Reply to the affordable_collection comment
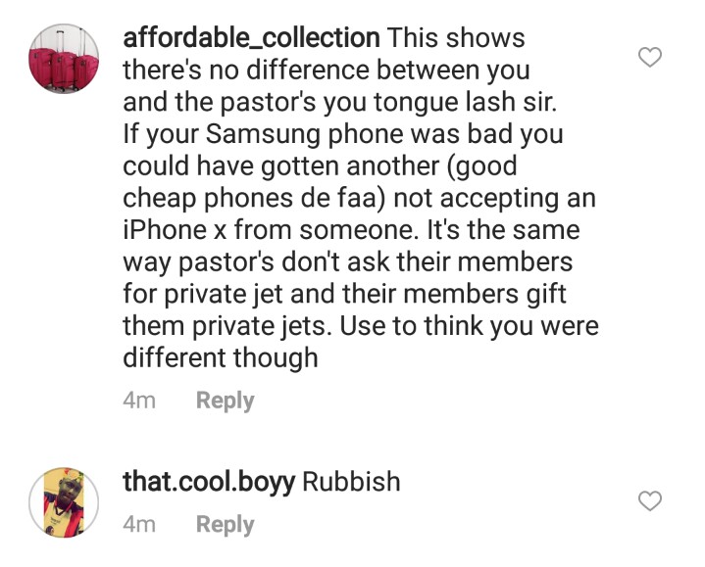This screenshot has height=567, width=705. coord(226,401)
